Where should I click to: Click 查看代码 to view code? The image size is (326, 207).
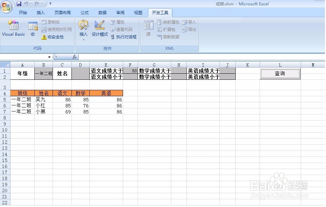[x=124, y=29]
